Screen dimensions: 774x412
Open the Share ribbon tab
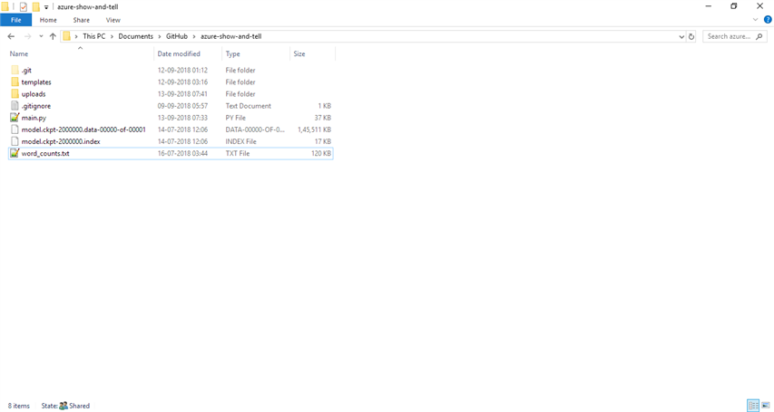click(82, 20)
